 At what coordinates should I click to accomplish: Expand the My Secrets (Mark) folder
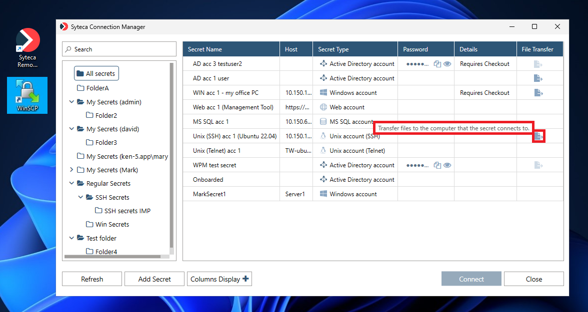(x=72, y=170)
